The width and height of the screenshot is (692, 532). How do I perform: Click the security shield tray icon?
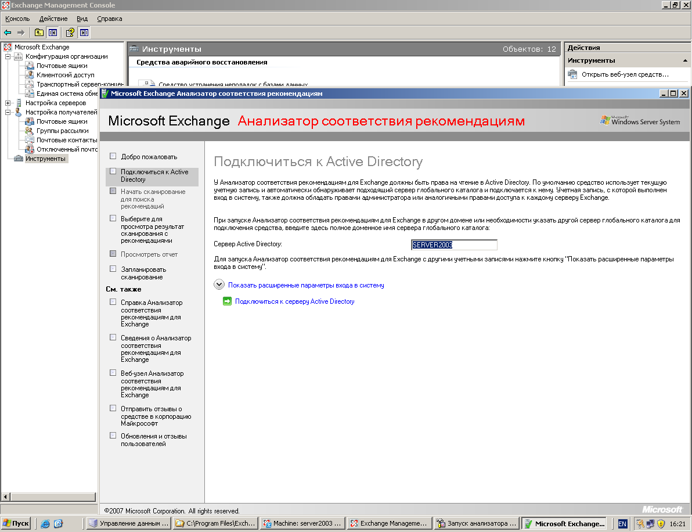point(661,524)
